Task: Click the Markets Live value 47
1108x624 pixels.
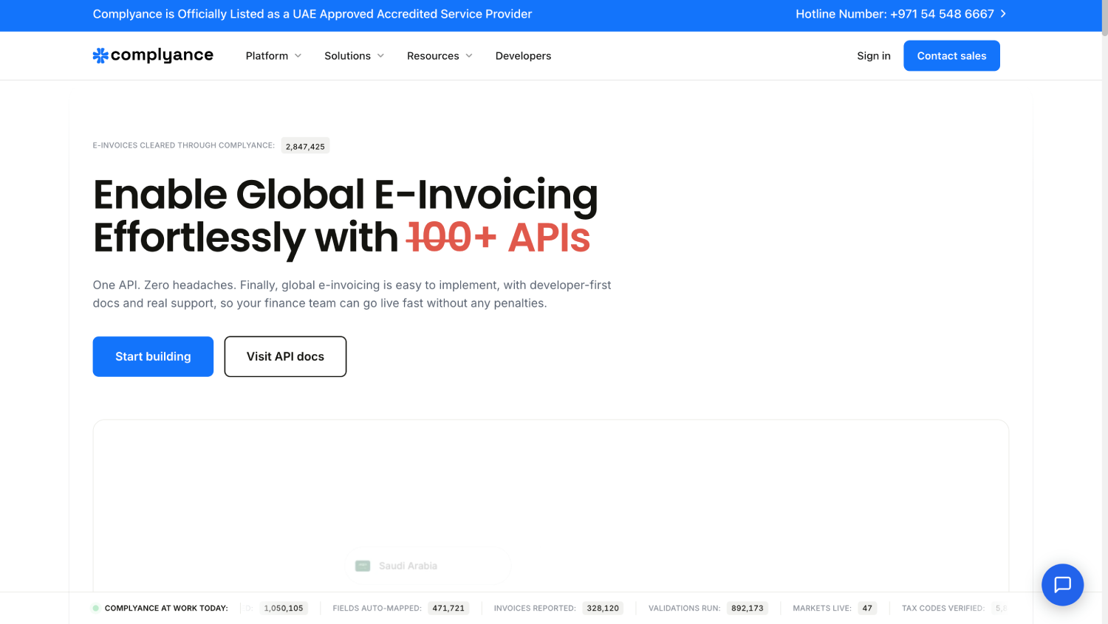Action: click(867, 609)
